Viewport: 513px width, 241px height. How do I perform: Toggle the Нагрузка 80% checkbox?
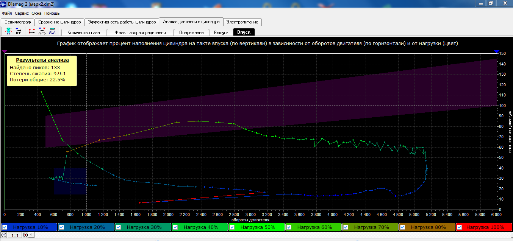[x=402, y=227]
